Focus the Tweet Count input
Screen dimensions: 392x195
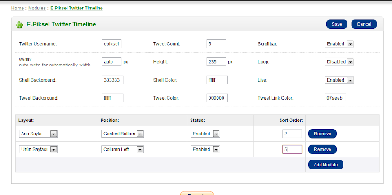(x=216, y=44)
